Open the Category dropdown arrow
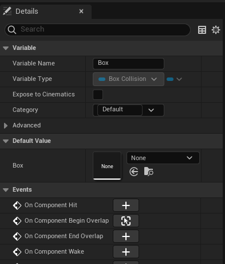The width and height of the screenshot is (225, 264). [151, 110]
